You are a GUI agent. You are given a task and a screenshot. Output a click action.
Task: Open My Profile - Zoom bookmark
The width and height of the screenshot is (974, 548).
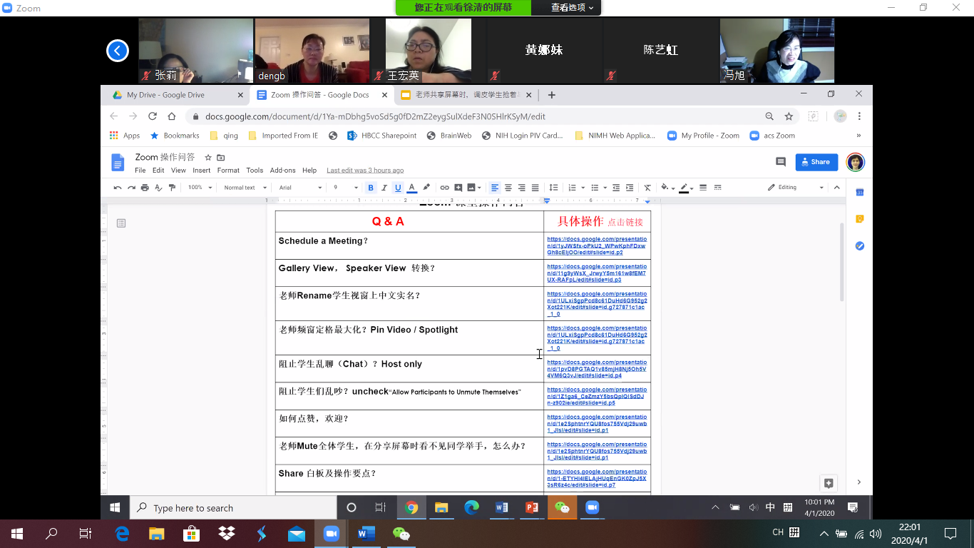tap(703, 136)
